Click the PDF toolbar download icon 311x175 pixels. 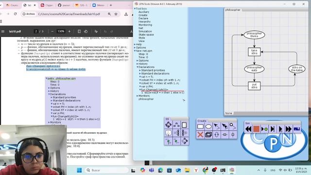point(131,31)
